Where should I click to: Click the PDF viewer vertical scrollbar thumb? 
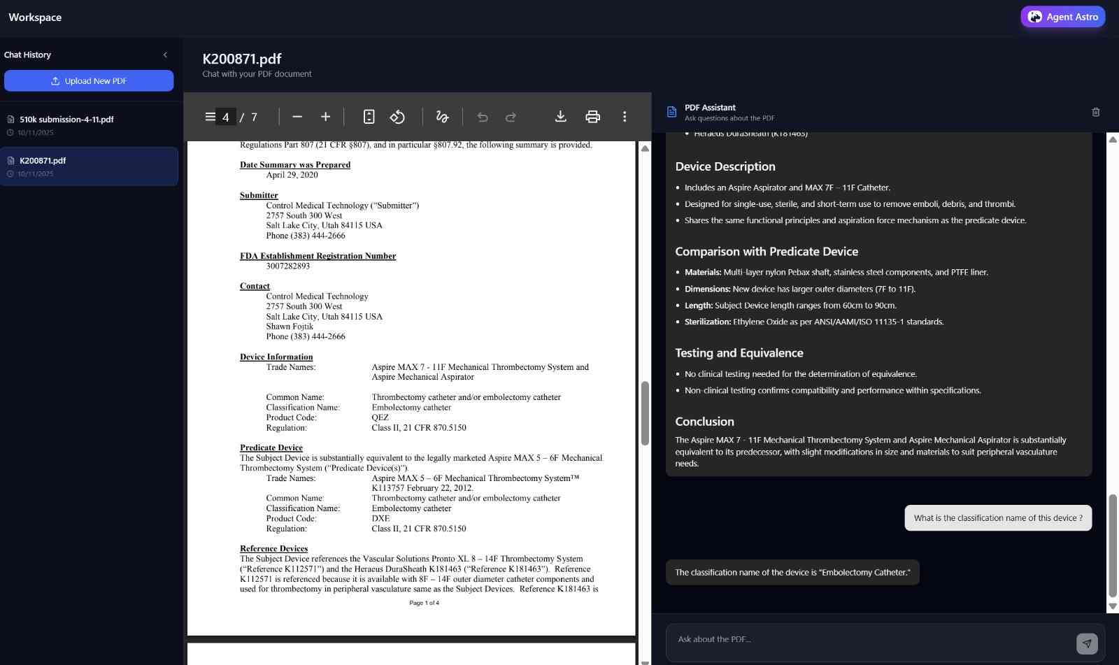[645, 413]
